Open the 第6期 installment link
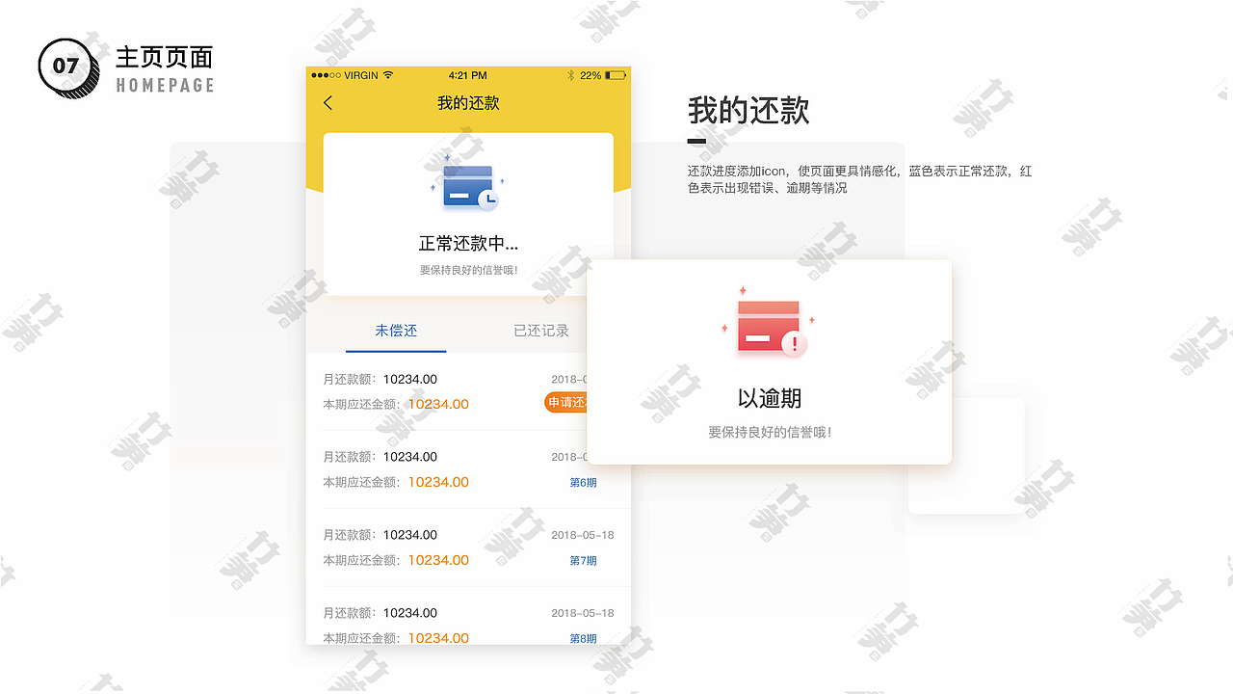The width and height of the screenshot is (1233, 694). 585,481
